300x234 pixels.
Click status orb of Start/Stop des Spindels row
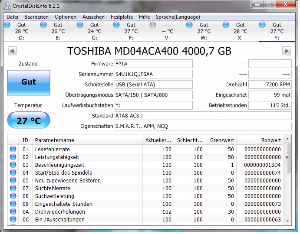pyautogui.click(x=13, y=172)
